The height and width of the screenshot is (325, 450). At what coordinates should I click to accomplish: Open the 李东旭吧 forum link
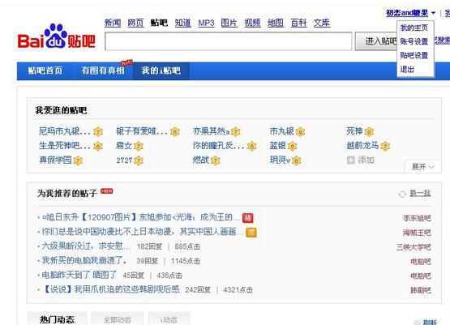tap(417, 218)
